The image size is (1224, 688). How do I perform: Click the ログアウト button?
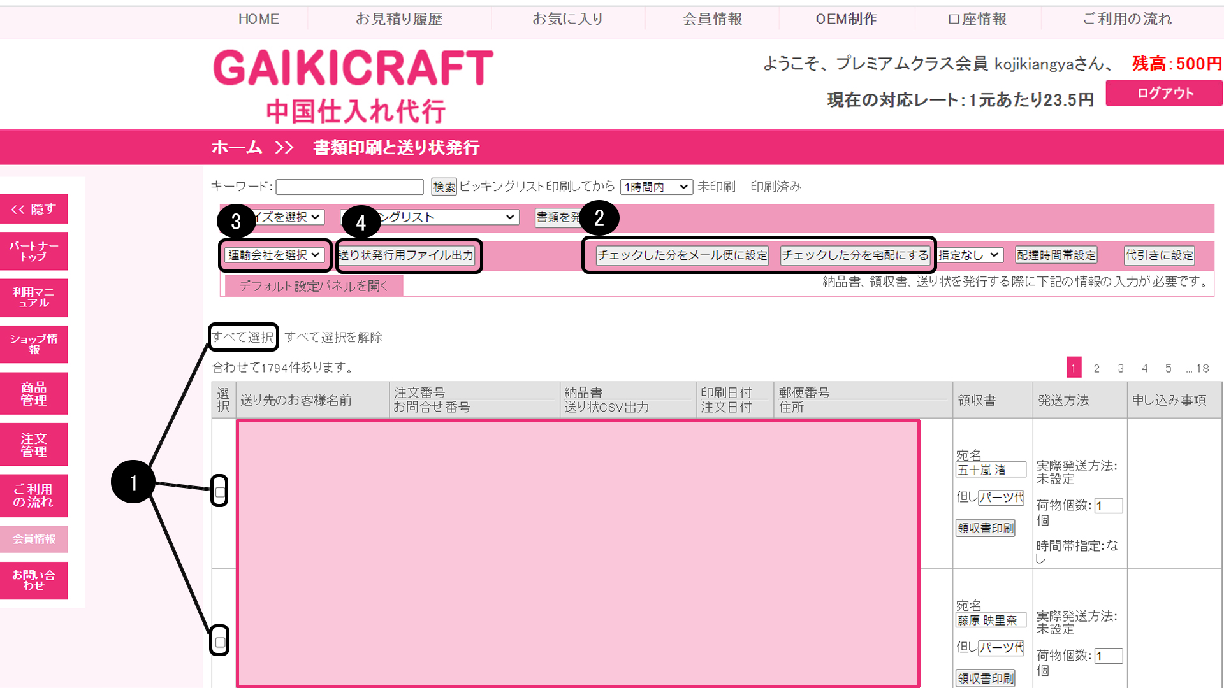(1164, 93)
